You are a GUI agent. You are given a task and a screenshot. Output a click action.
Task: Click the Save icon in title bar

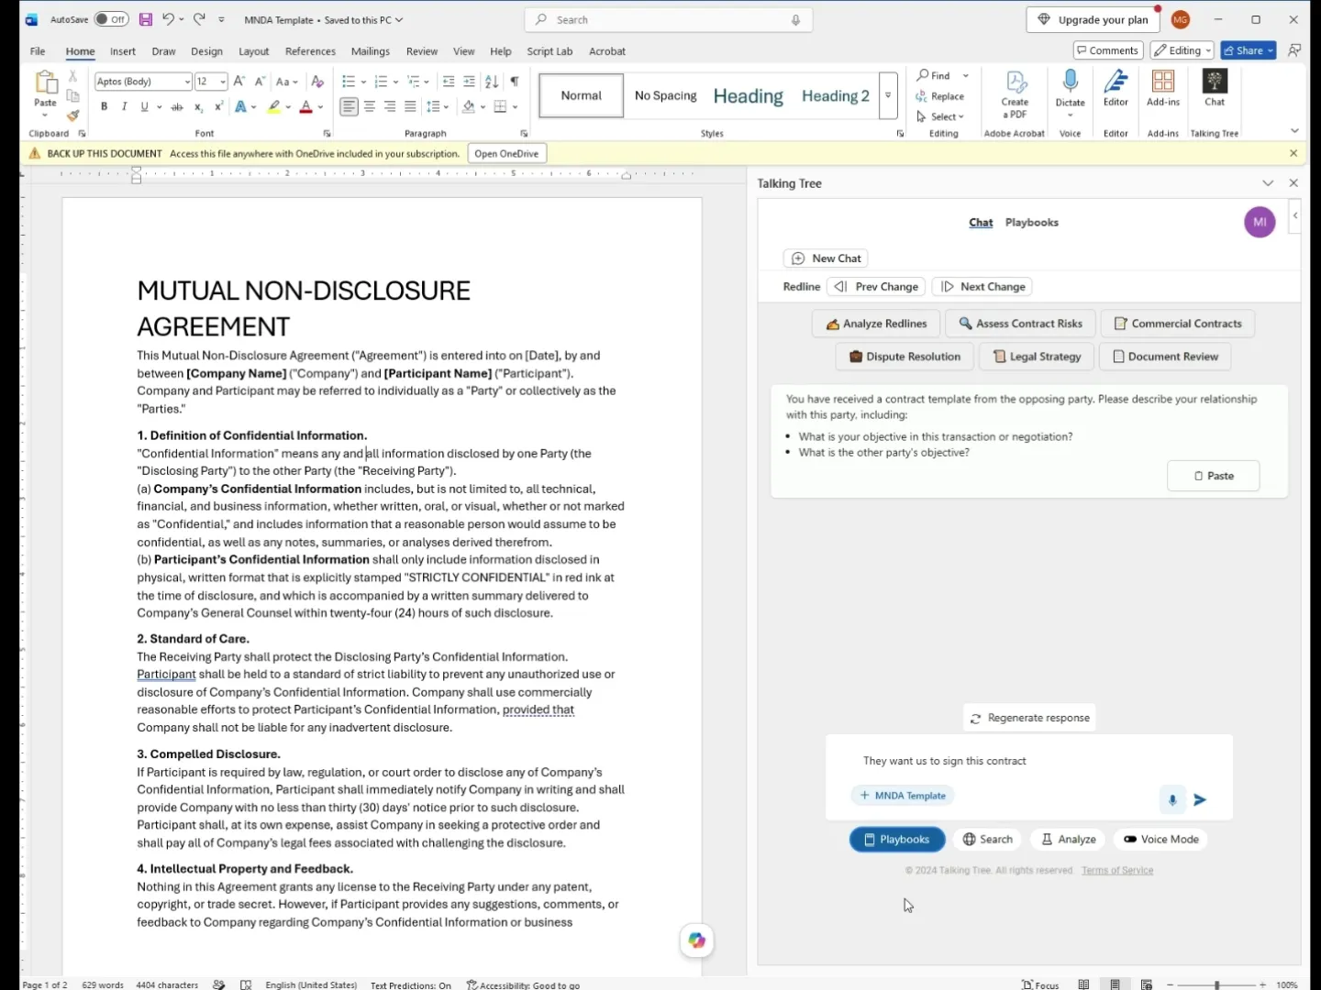[146, 19]
